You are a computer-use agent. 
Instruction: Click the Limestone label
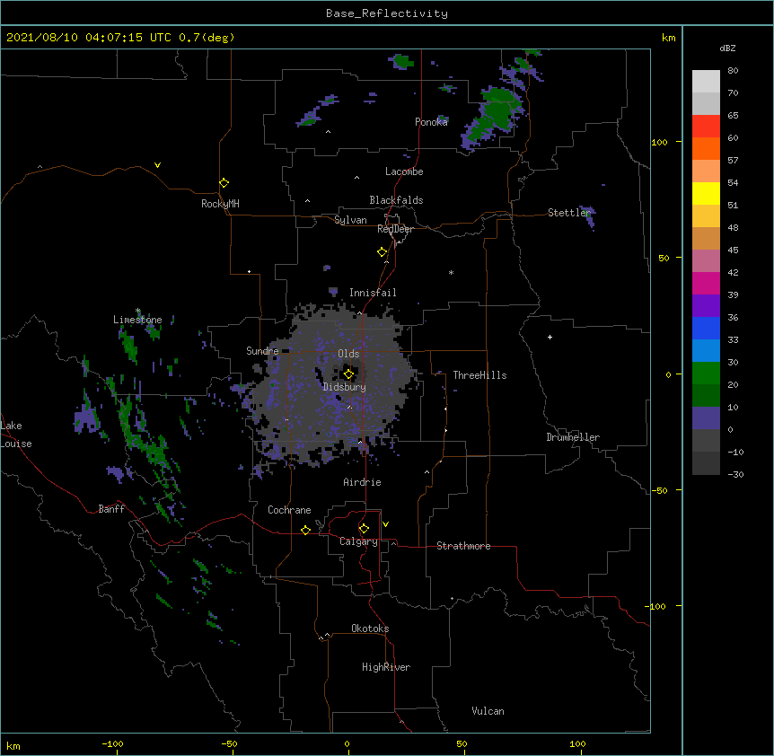[137, 320]
